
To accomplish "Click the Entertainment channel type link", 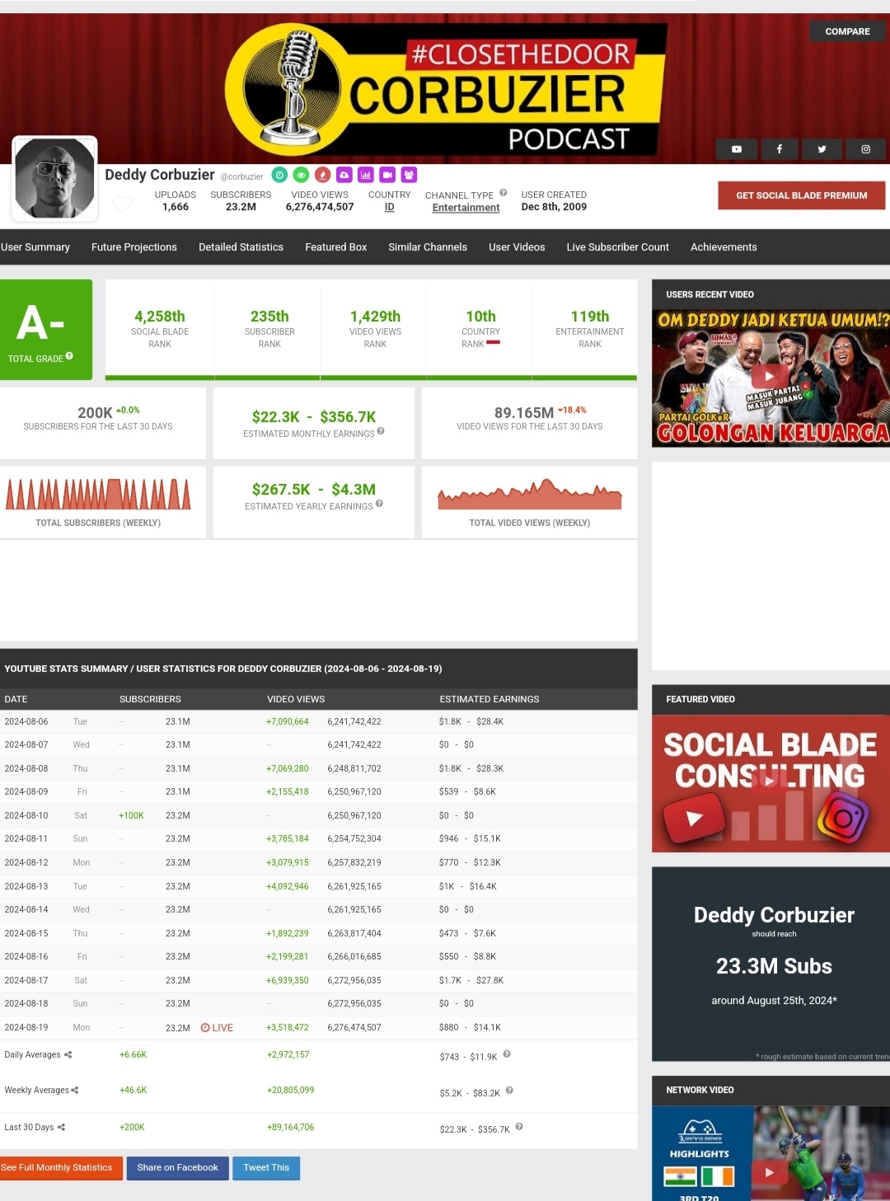I will (466, 208).
